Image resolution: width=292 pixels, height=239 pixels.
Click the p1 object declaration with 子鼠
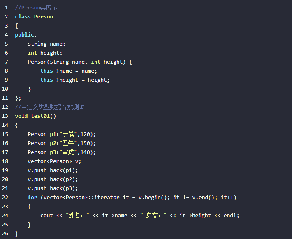62,134
